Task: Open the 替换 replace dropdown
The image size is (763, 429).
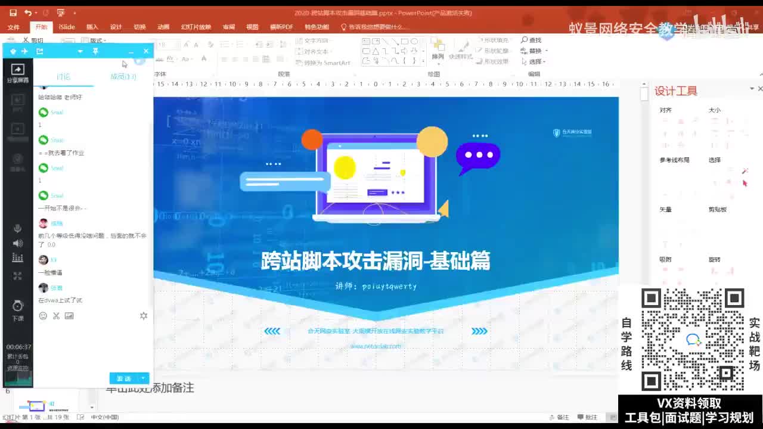Action: (534, 51)
